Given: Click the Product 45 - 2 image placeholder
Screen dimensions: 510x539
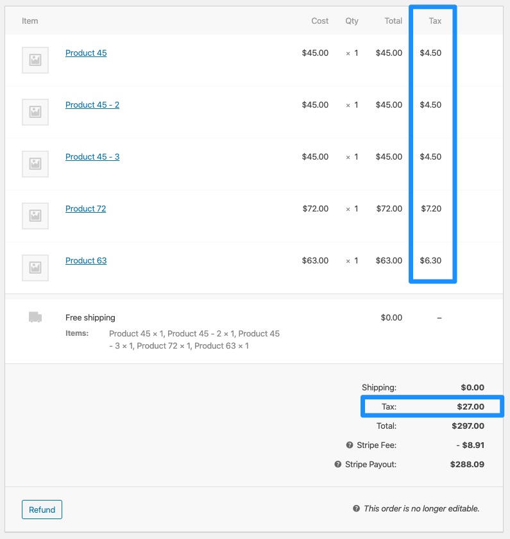Looking at the screenshot, I should (x=35, y=112).
